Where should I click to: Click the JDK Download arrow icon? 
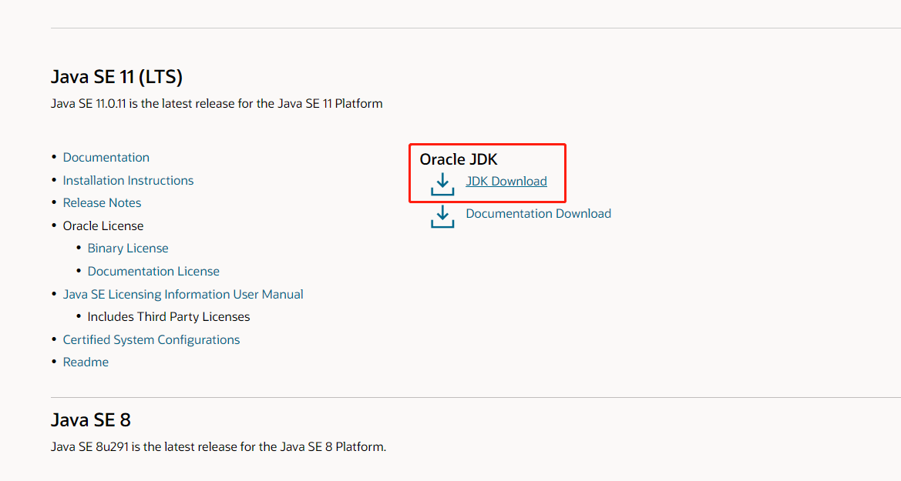pos(442,184)
